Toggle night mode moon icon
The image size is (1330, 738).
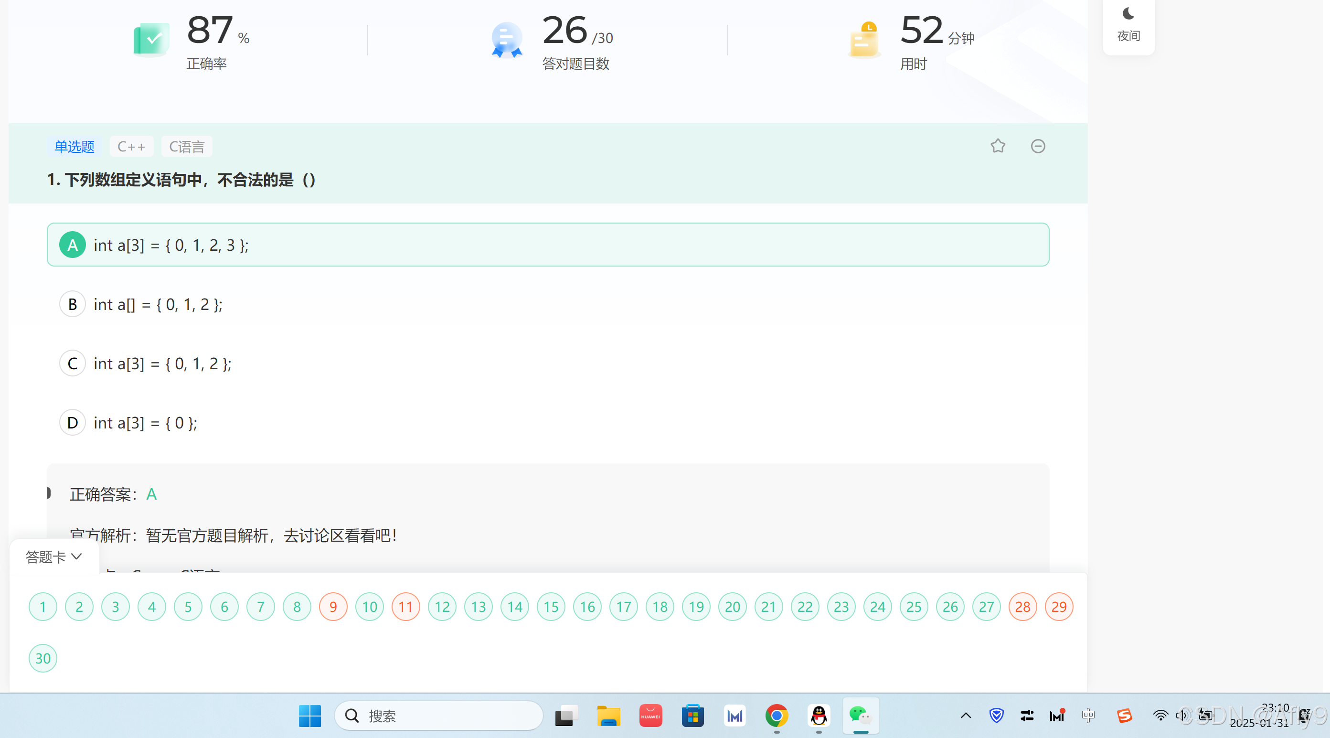[x=1128, y=14]
